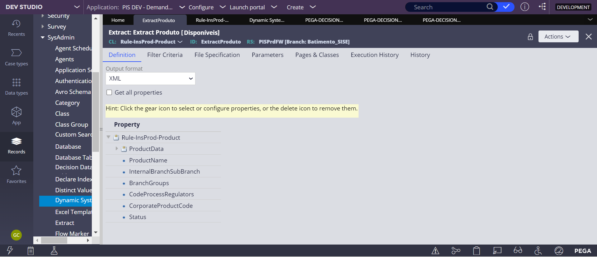Switch to the Dynamic Syste... tab
Image resolution: width=597 pixels, height=257 pixels.
click(267, 20)
